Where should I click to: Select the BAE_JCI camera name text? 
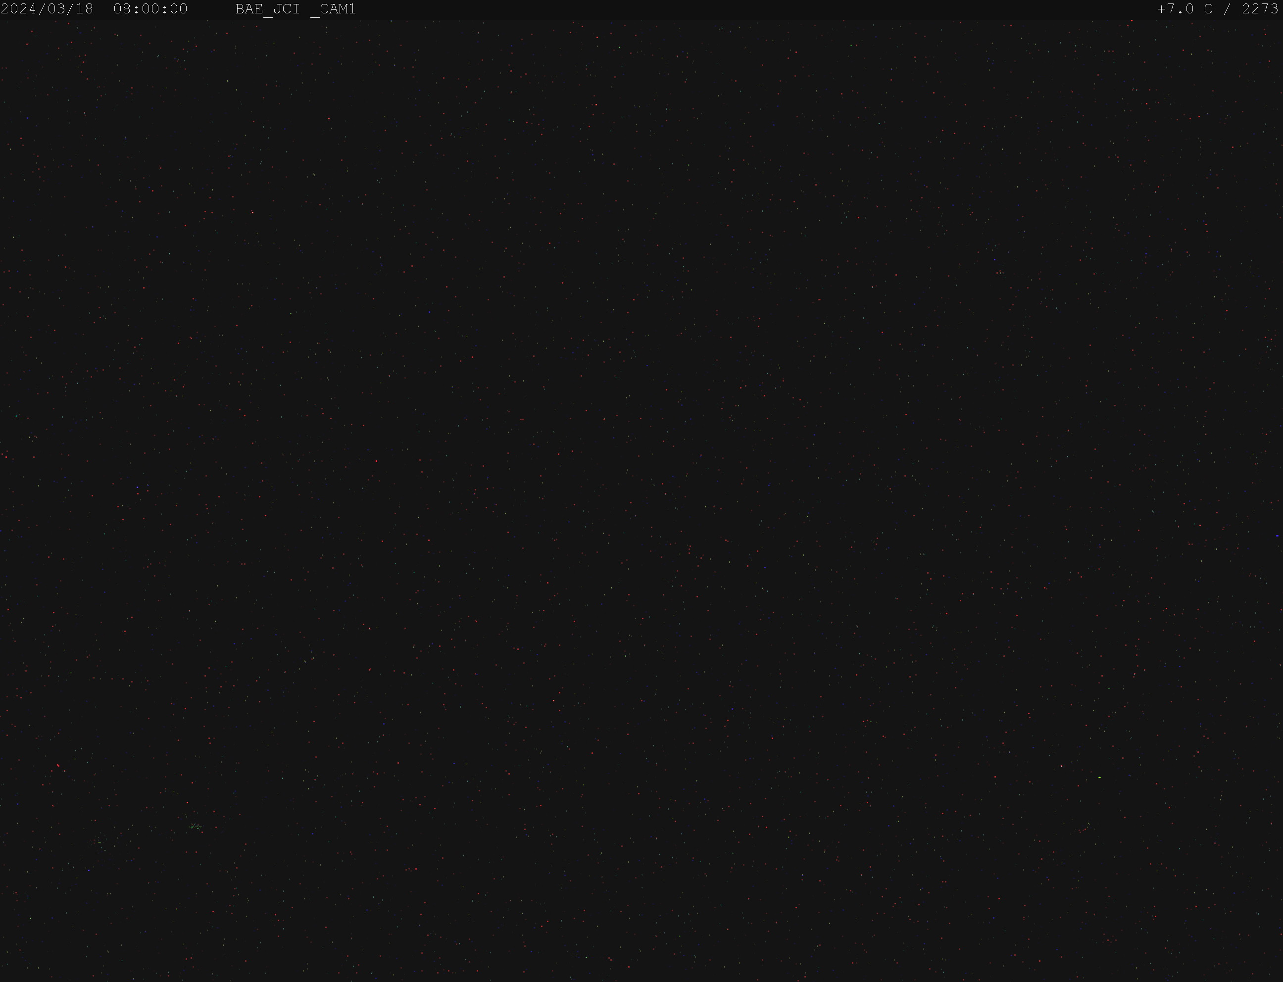(x=268, y=9)
